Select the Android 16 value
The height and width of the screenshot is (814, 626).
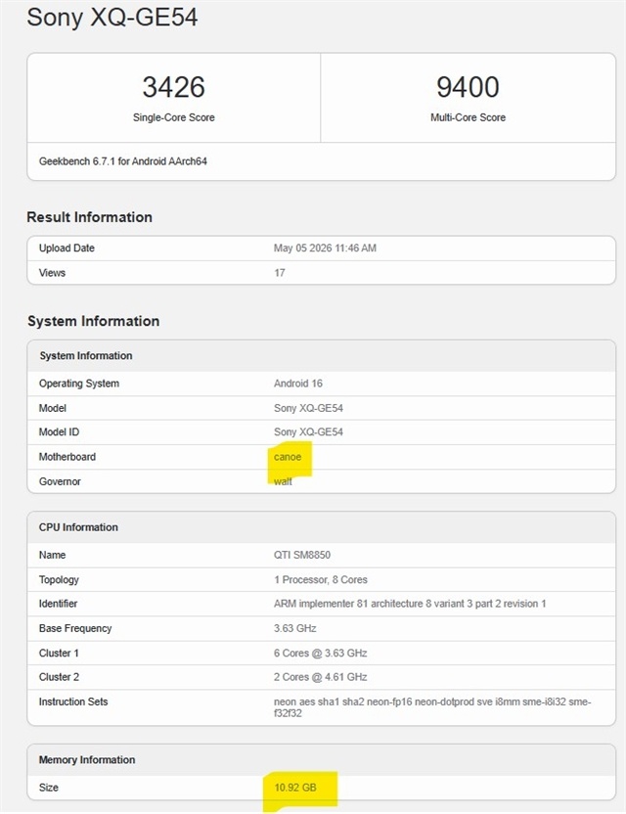click(x=298, y=384)
